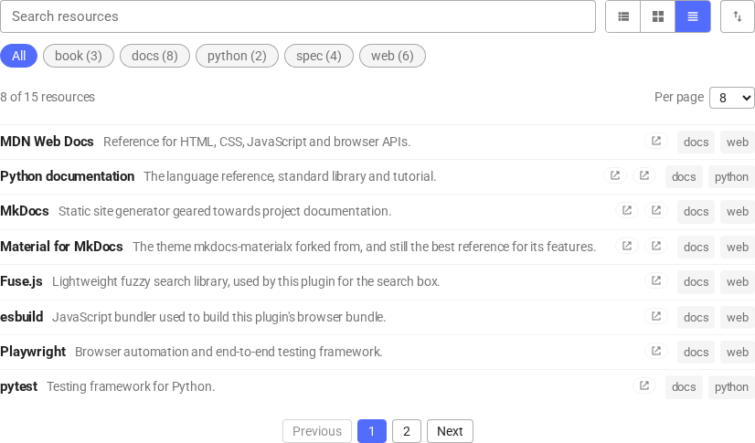The height and width of the screenshot is (443, 755).
Task: Click 'Reference for HTML, CSS, JavaScript and browser APIs.'
Action: tap(257, 142)
